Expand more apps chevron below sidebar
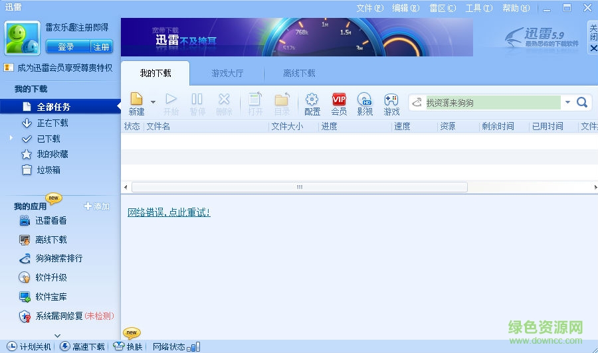Viewport: 598px width, 353px height. pos(58,336)
